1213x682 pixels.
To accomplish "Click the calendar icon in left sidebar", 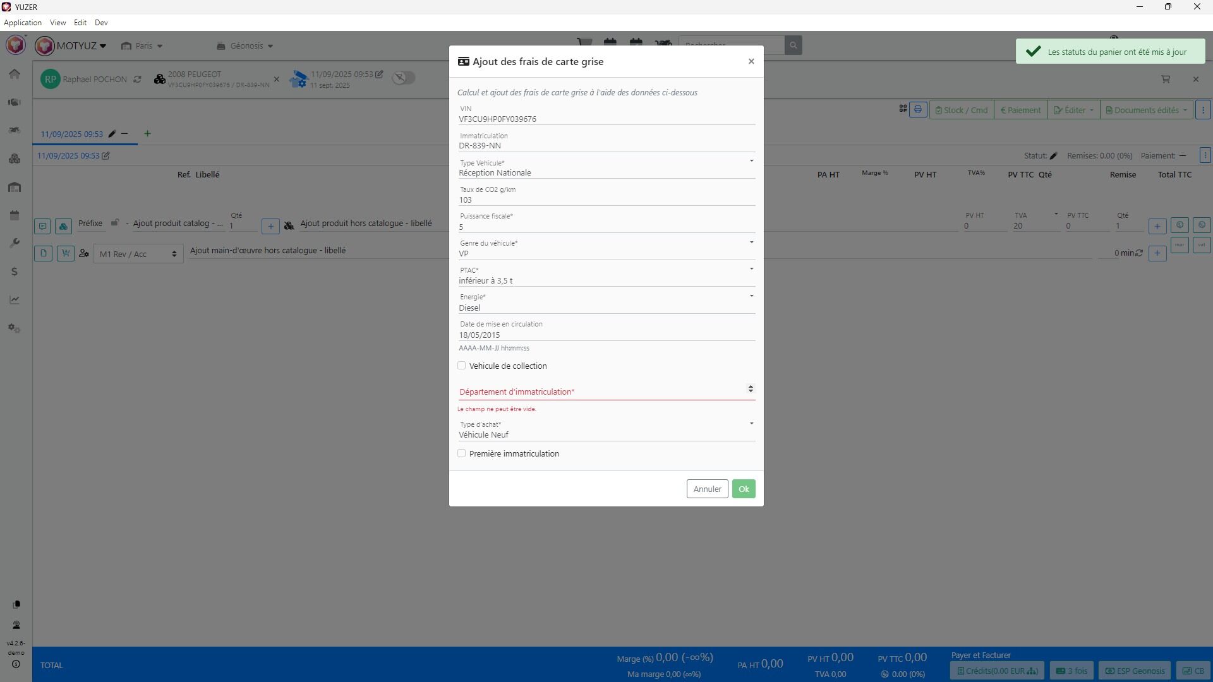I will [x=15, y=215].
